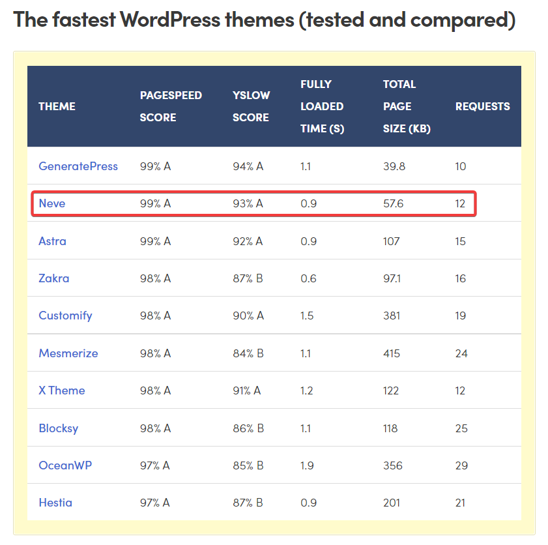This screenshot has height=545, width=548.
Task: Open the Neve theme link
Action: pyautogui.click(x=51, y=203)
